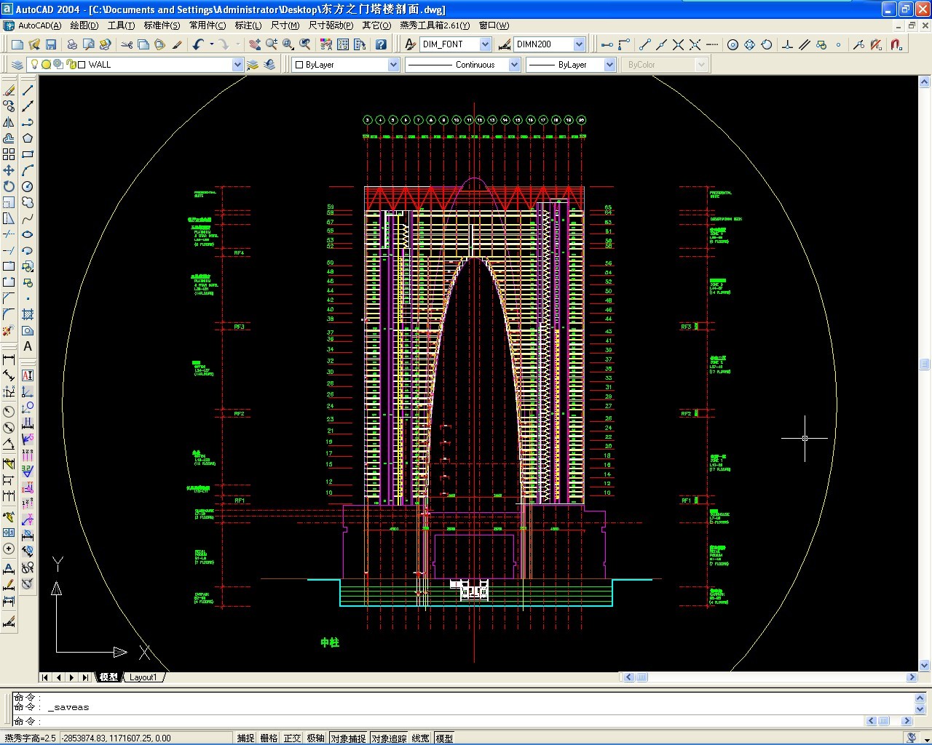The image size is (932, 745).
Task: Click the Dimension Style icon beside DIMN200
Action: 505,44
